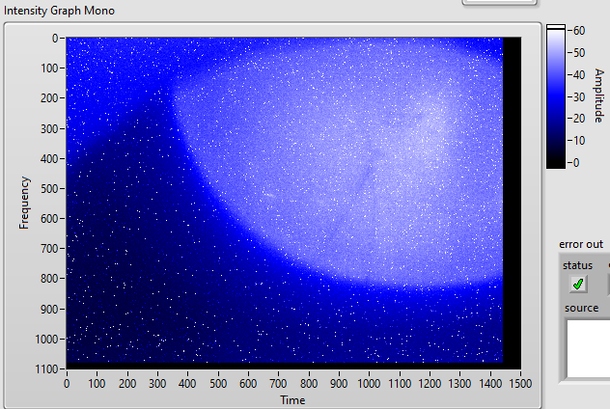Click the top marker of Amplitude scale
This screenshot has width=610, height=409.
(556, 27)
